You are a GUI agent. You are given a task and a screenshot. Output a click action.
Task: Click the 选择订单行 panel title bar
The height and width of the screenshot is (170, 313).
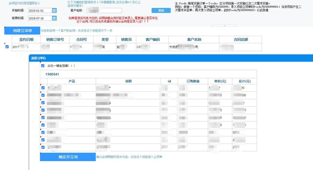171,58
